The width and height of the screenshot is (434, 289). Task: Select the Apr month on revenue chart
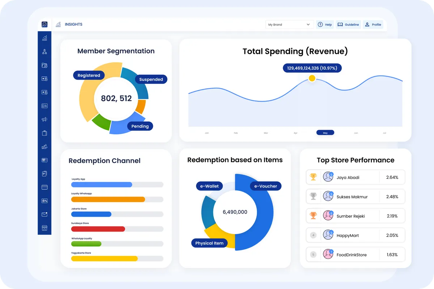click(295, 133)
